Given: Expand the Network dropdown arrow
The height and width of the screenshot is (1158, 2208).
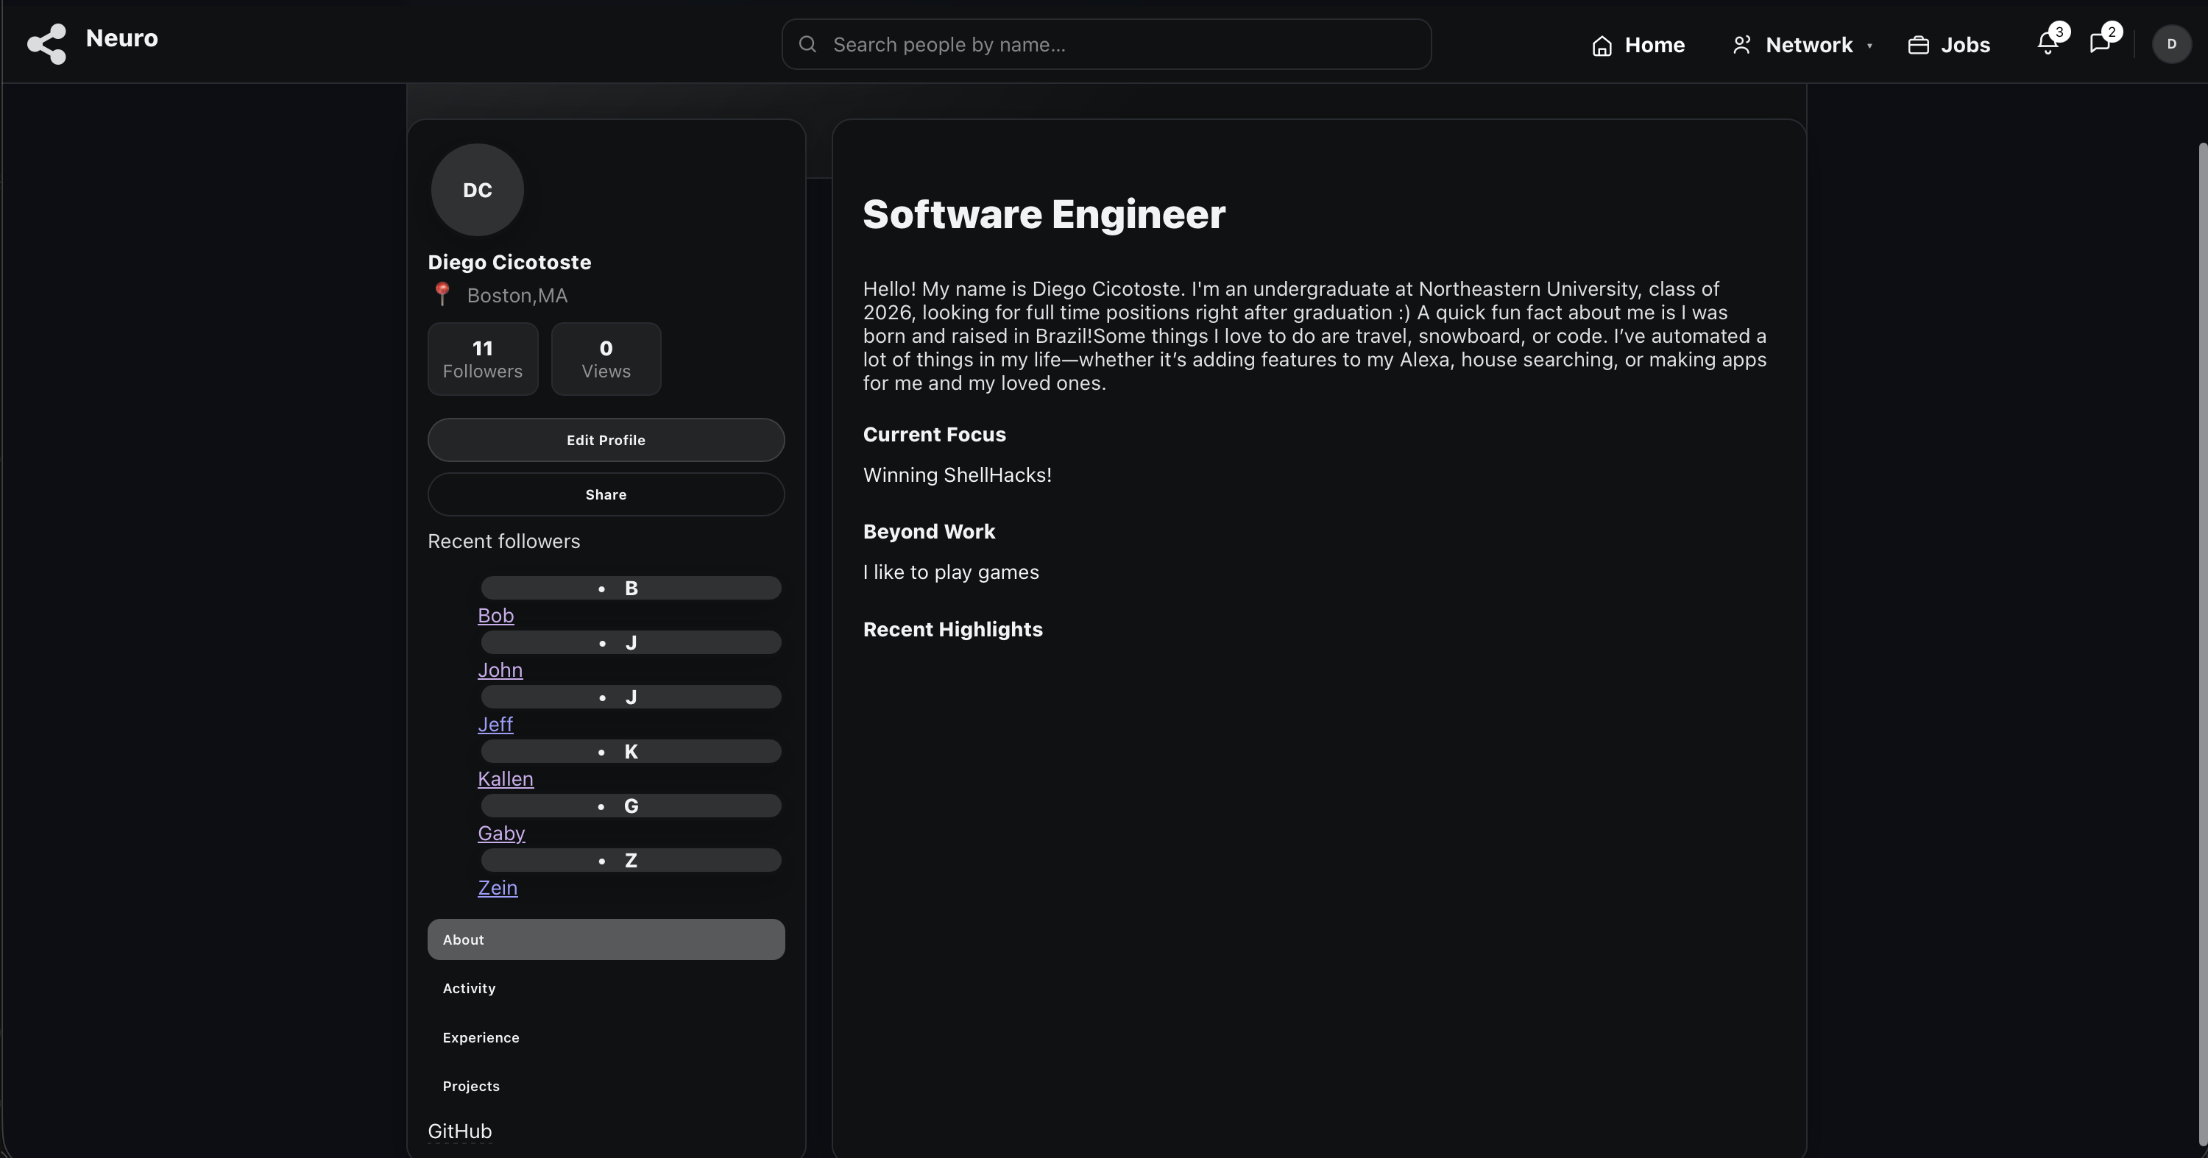Looking at the screenshot, I should coord(1869,46).
